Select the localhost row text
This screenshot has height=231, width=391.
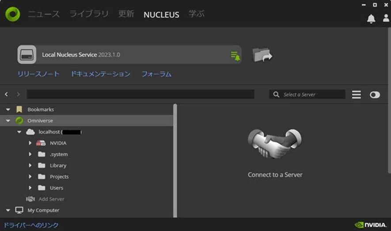(x=60, y=132)
